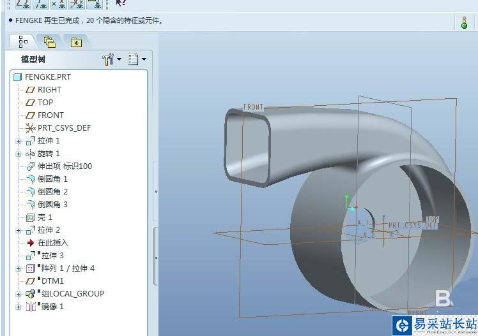Viewport: 478px width, 336px height.
Task: Select the 倒圆角 3 round feature
Action: point(52,205)
